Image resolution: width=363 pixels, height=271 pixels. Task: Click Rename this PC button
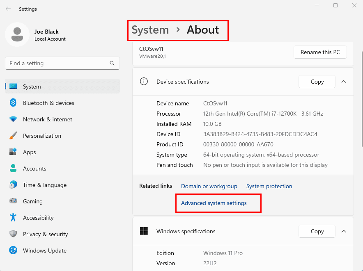coord(320,52)
